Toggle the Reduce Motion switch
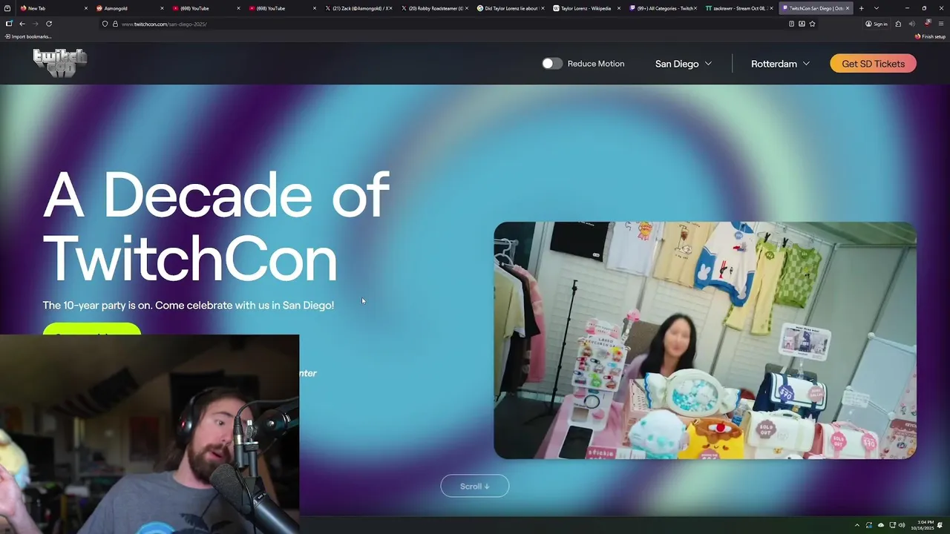This screenshot has width=950, height=534. coord(552,64)
